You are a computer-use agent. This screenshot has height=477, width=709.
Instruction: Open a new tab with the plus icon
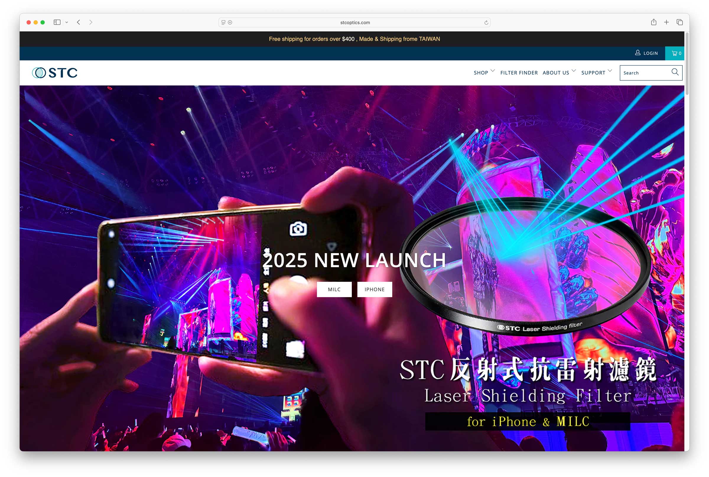click(x=666, y=22)
